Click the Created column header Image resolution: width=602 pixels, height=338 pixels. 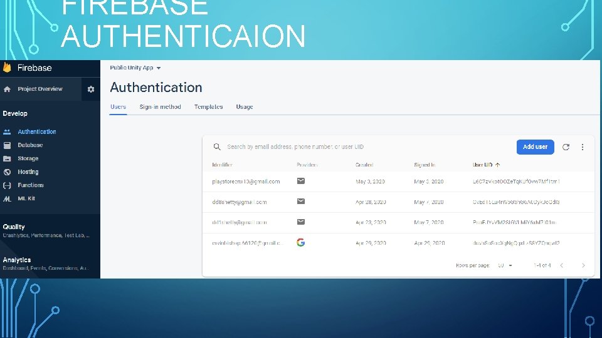point(364,165)
